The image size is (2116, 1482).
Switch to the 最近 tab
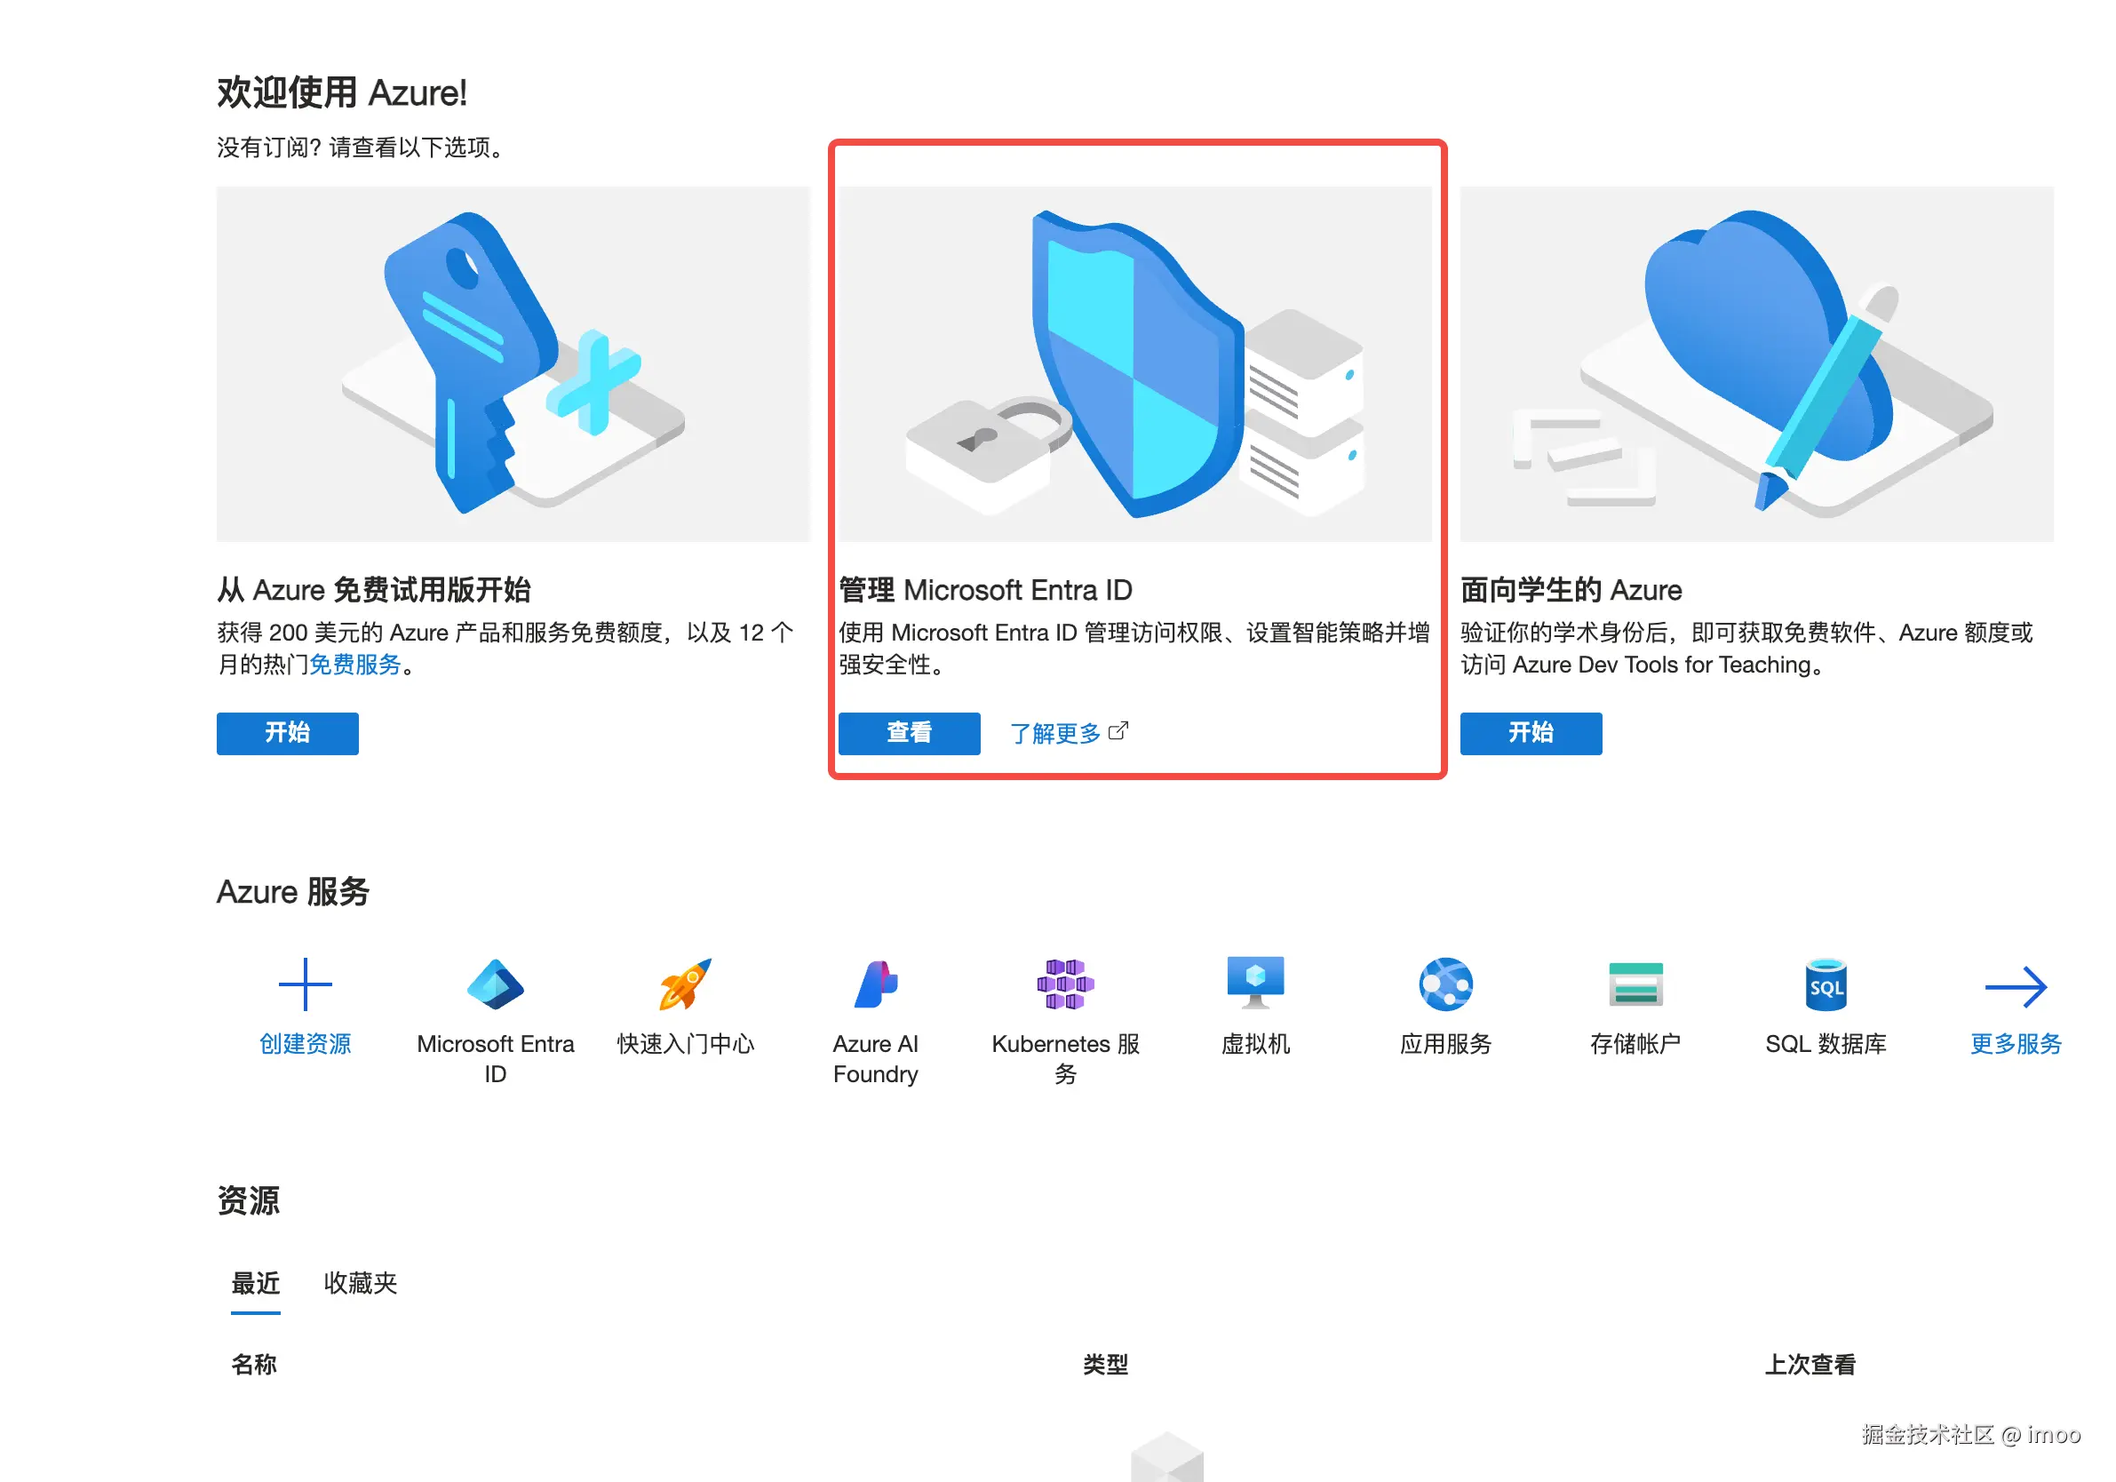pyautogui.click(x=255, y=1283)
